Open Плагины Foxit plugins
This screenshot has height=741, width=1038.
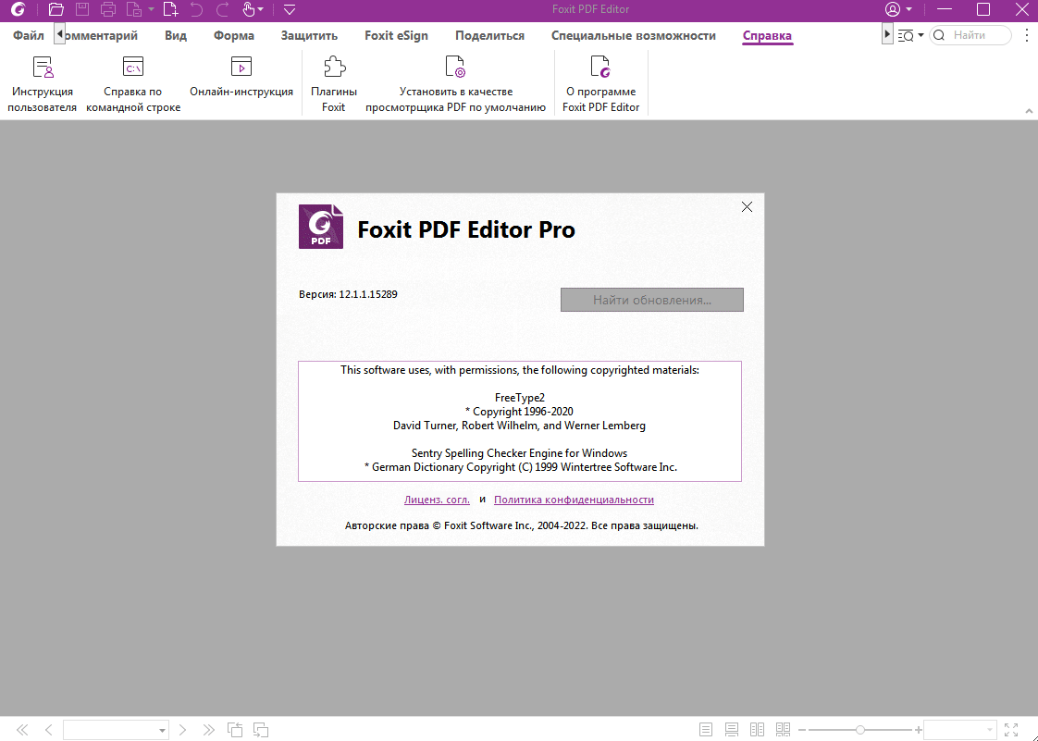click(x=334, y=84)
